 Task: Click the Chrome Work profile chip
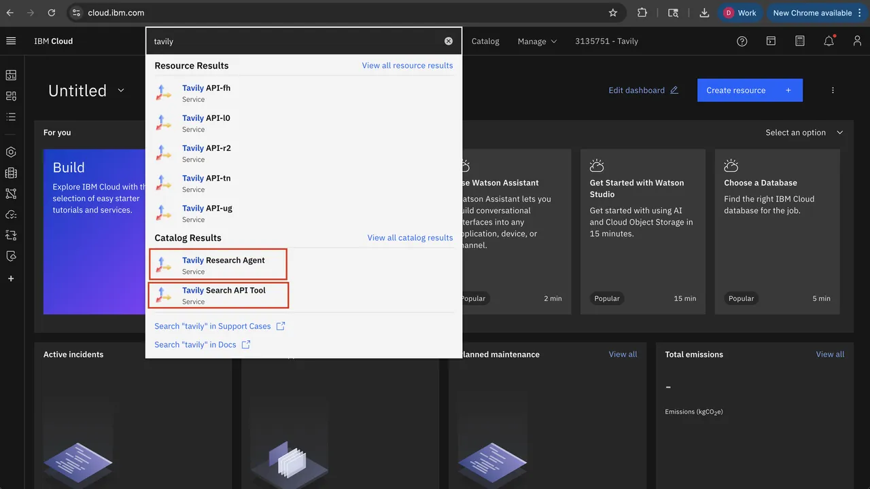[740, 12]
